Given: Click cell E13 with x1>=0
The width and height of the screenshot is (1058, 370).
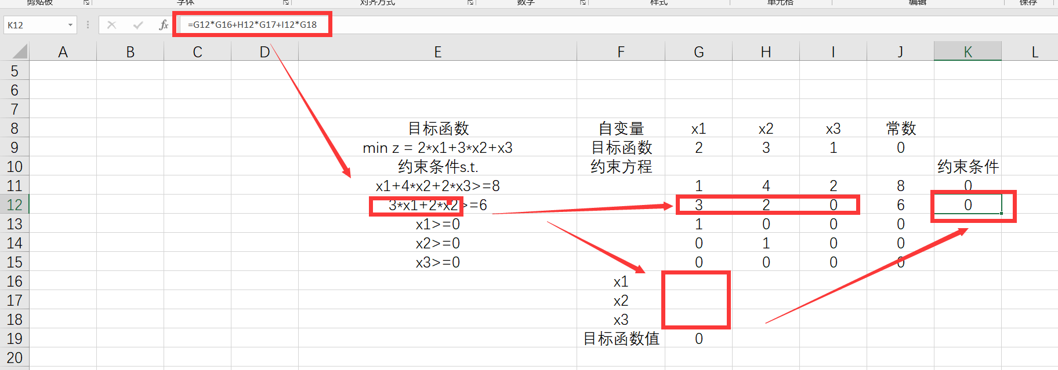Looking at the screenshot, I should tap(438, 224).
